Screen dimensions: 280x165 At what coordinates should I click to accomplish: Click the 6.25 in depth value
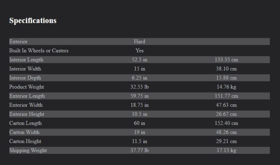click(x=139, y=78)
